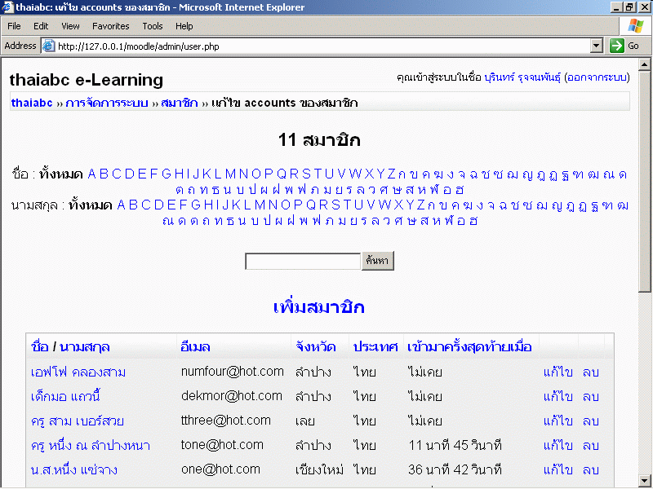Image resolution: width=653 pixels, height=489 pixels.
Task: Open the Tools menu
Action: 153,26
